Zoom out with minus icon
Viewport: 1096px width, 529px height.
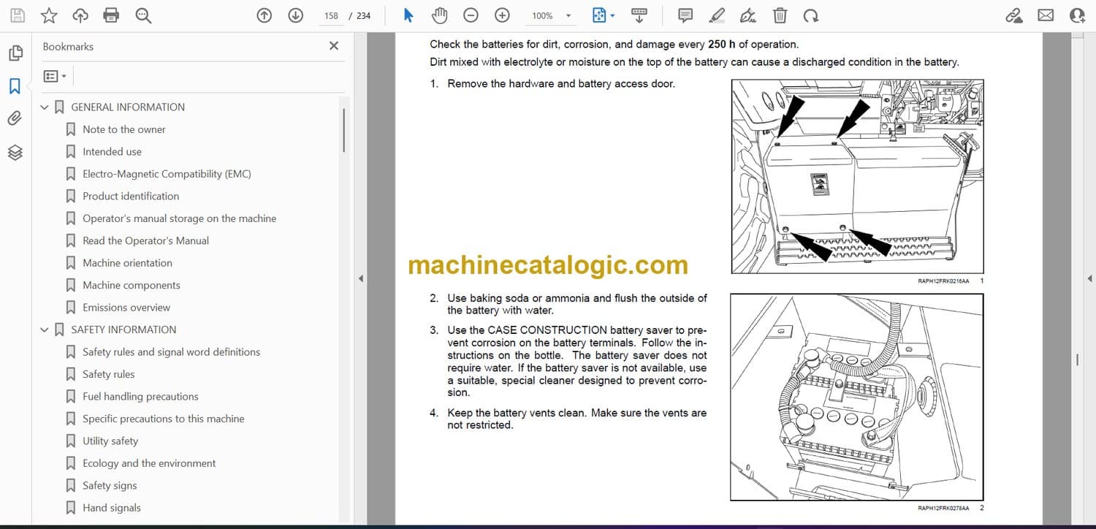pyautogui.click(x=471, y=15)
